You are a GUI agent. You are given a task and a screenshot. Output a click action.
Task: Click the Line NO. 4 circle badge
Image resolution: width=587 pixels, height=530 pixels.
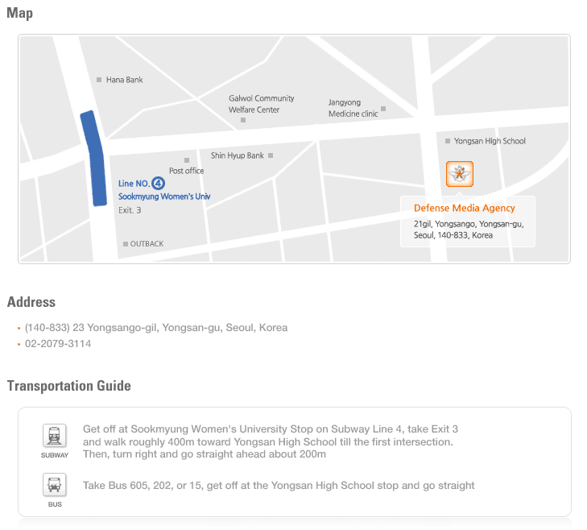click(x=158, y=183)
